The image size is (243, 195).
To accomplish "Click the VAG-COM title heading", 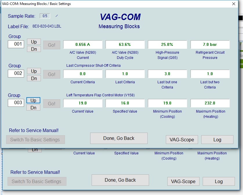I will pyautogui.click(x=120, y=17).
